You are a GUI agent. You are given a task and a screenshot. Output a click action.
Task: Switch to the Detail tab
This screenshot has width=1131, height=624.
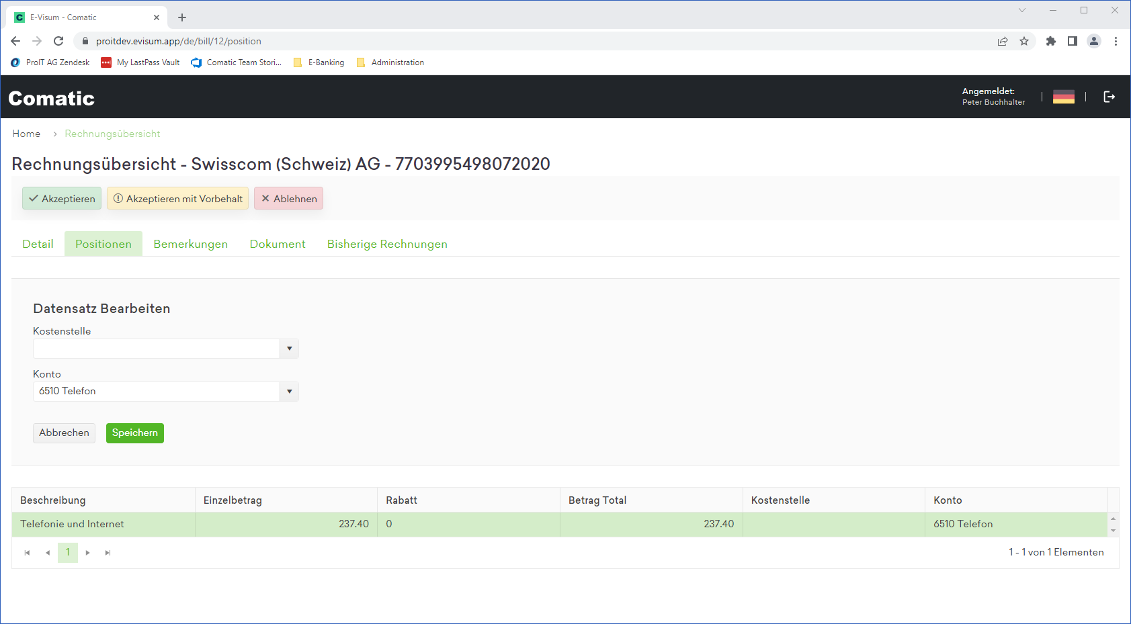tap(38, 244)
